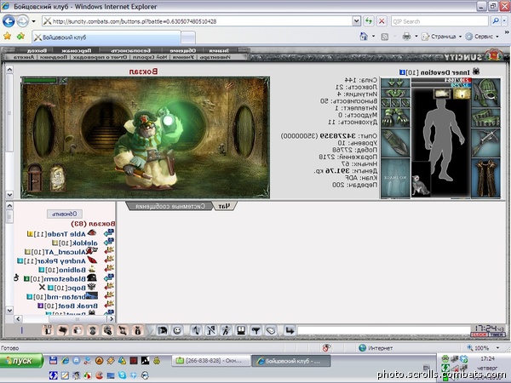Open the Инвентарь link in the submenu bar

[x=215, y=57]
